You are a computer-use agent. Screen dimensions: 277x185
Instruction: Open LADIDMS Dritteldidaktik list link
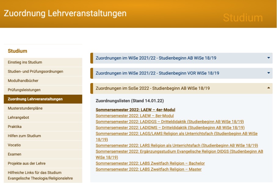(x=170, y=128)
